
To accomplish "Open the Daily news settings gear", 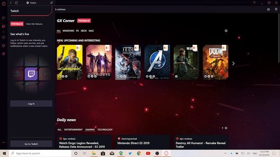I will (x=226, y=128).
